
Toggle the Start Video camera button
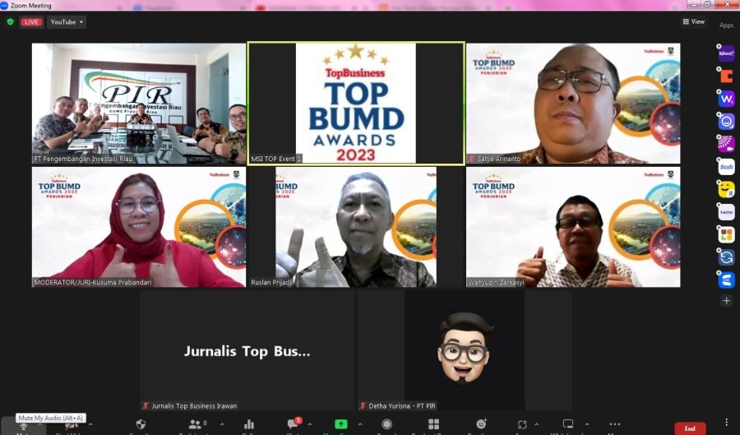click(72, 427)
